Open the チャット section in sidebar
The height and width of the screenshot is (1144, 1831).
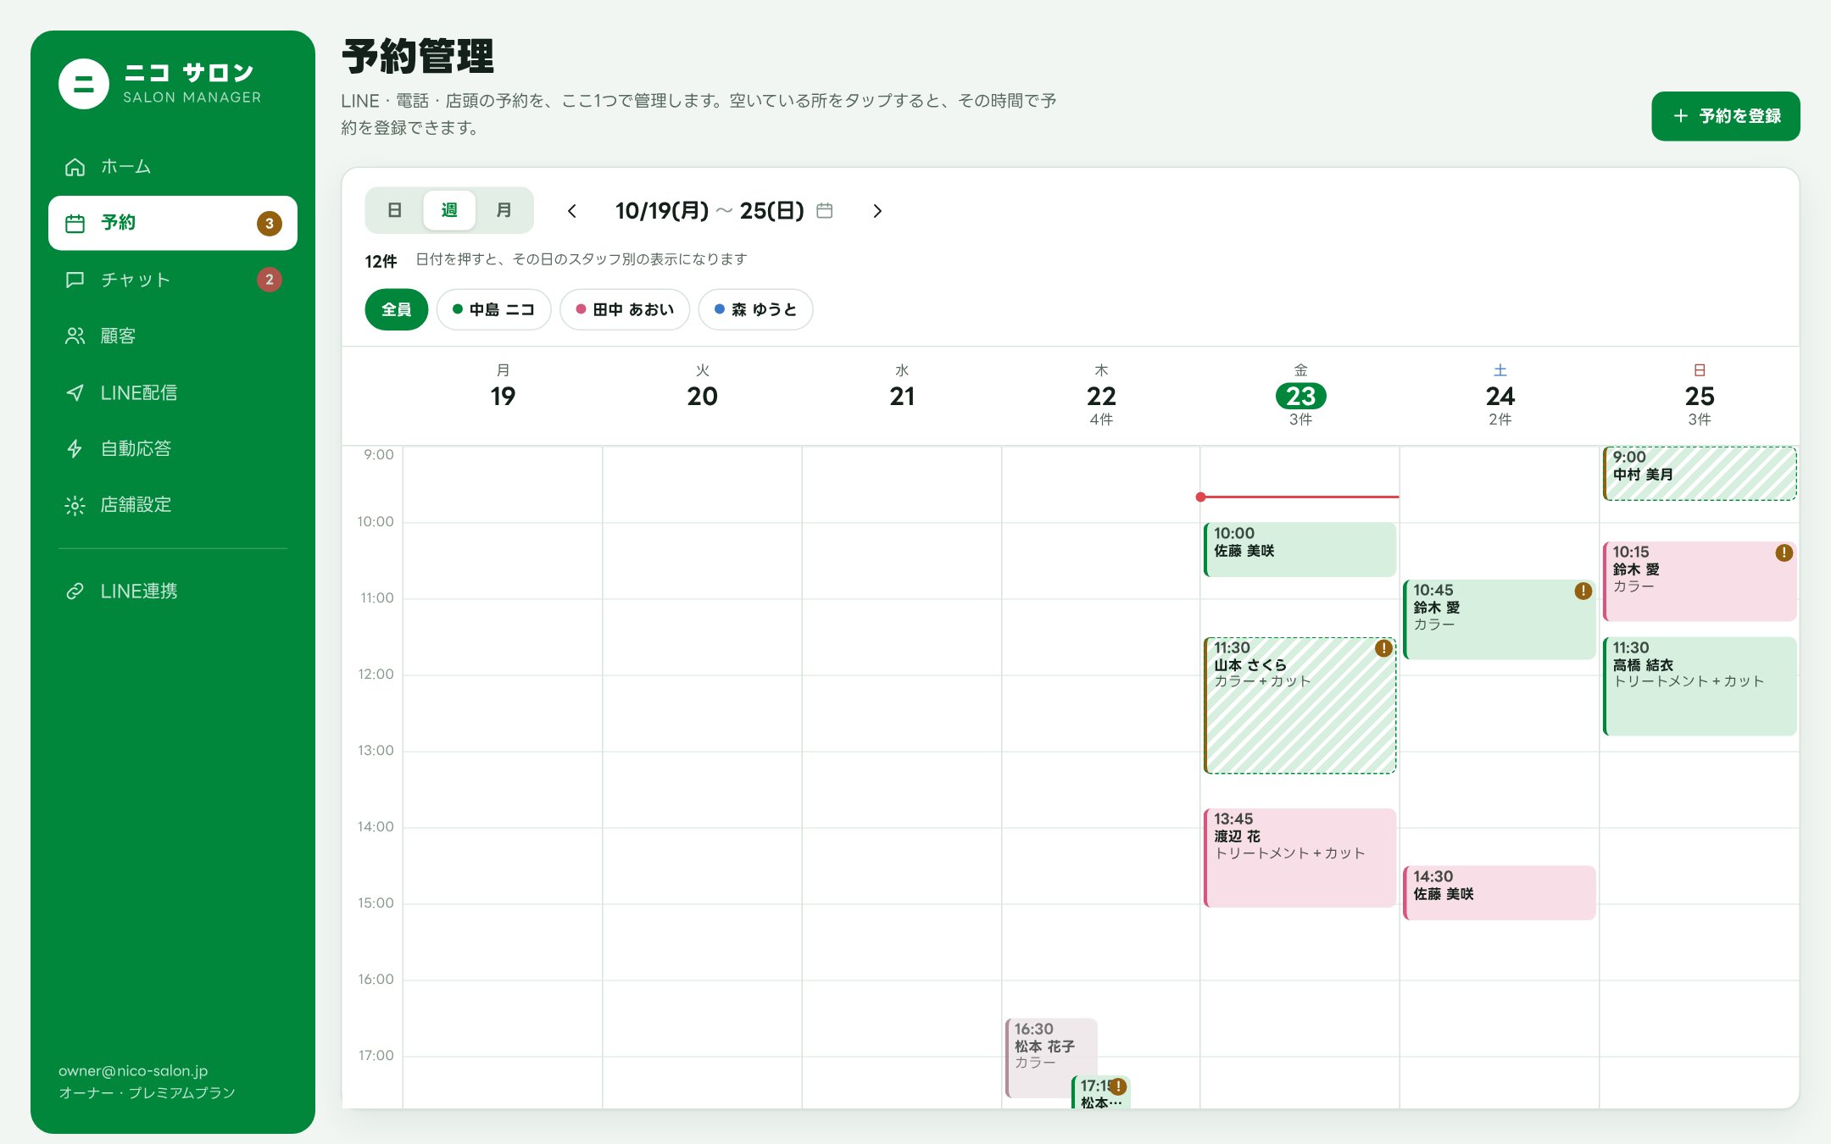pos(172,280)
